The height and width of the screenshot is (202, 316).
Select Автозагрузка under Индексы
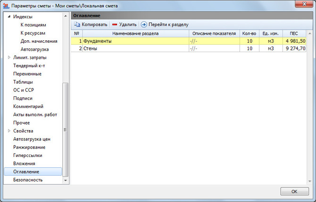point(34,49)
